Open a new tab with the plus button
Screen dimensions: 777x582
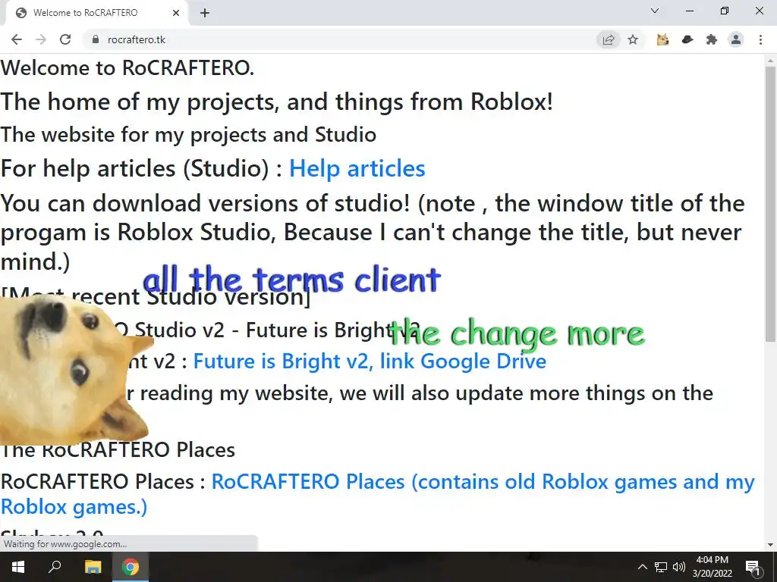click(x=205, y=13)
